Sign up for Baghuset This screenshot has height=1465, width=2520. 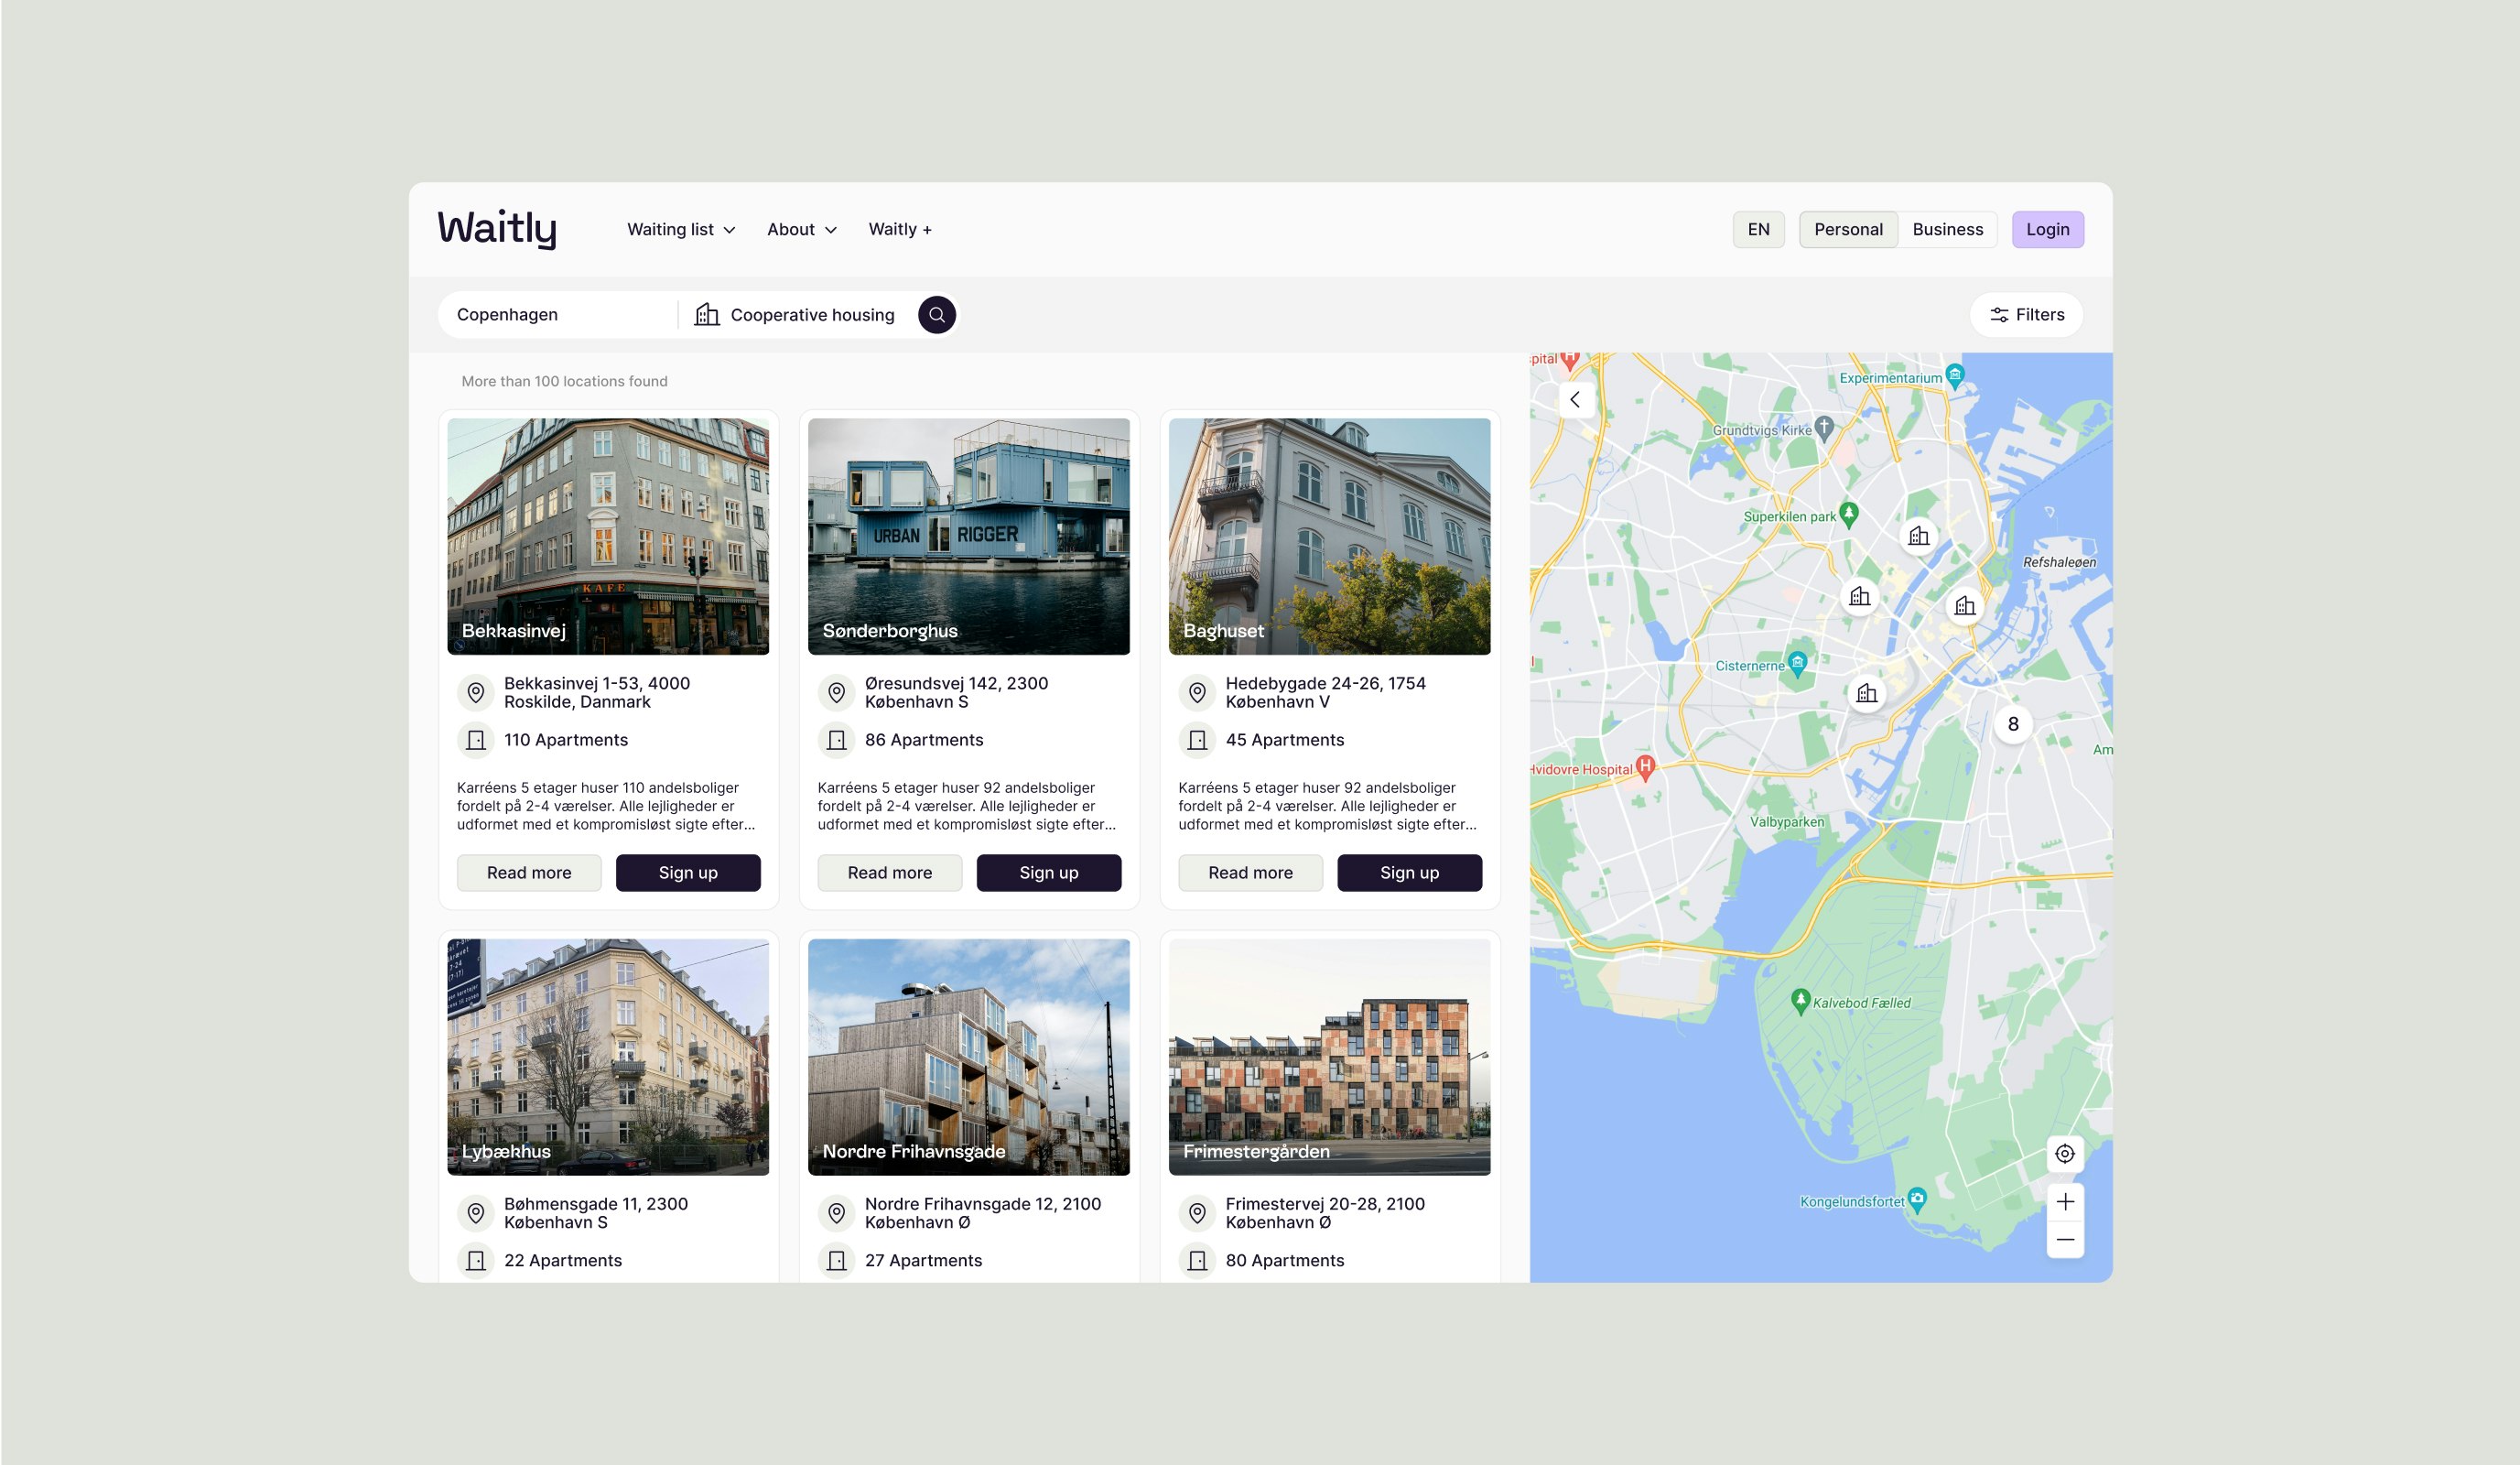coord(1409,873)
